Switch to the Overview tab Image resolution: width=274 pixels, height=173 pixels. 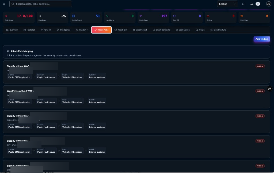[x=12, y=30]
